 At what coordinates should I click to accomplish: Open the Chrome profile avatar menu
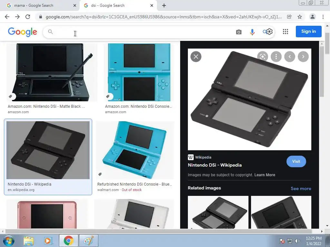(313, 17)
